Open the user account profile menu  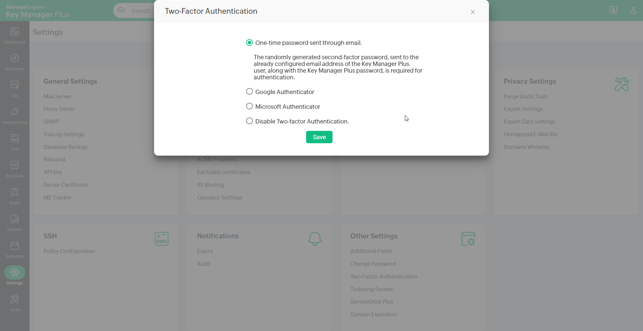(633, 10)
